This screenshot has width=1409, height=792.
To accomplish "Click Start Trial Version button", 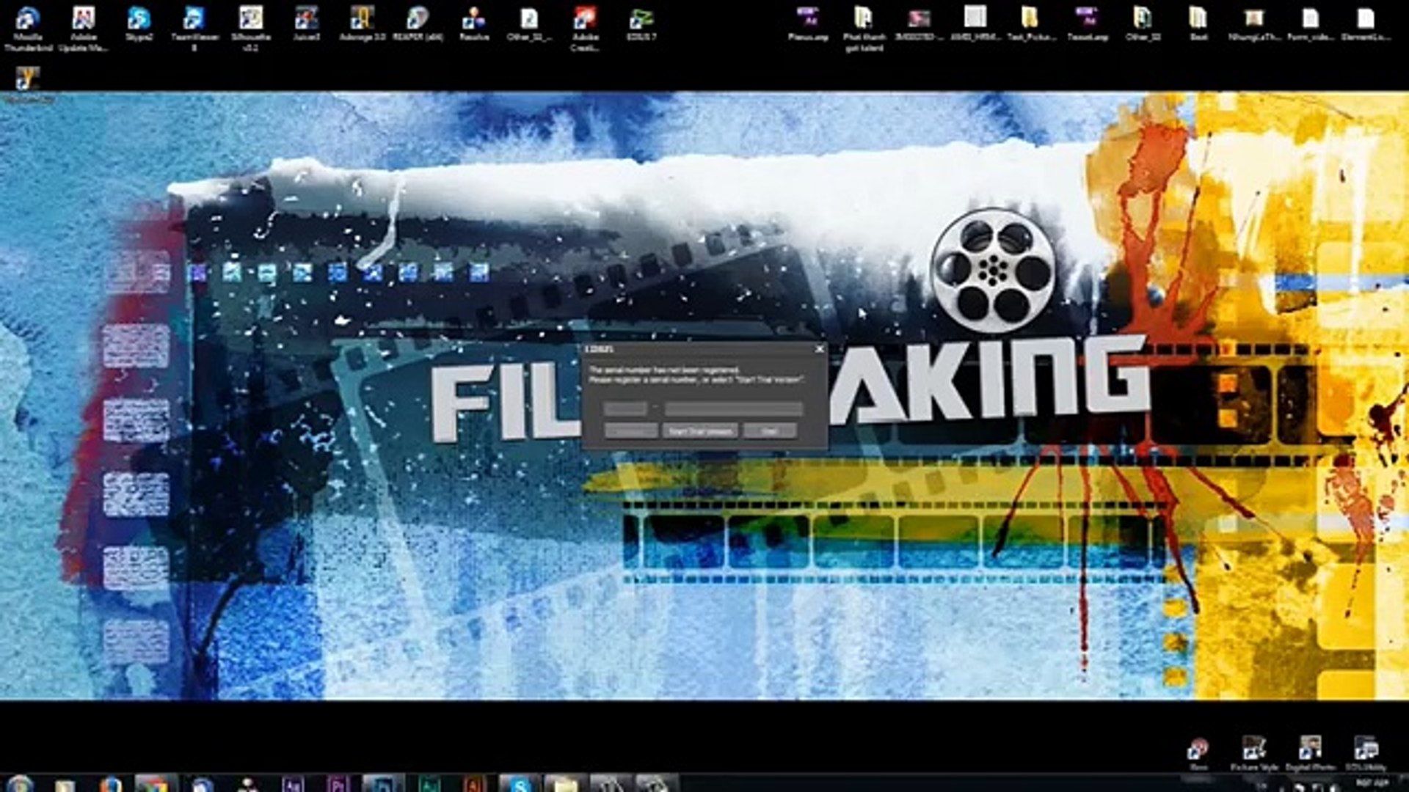I will [700, 431].
